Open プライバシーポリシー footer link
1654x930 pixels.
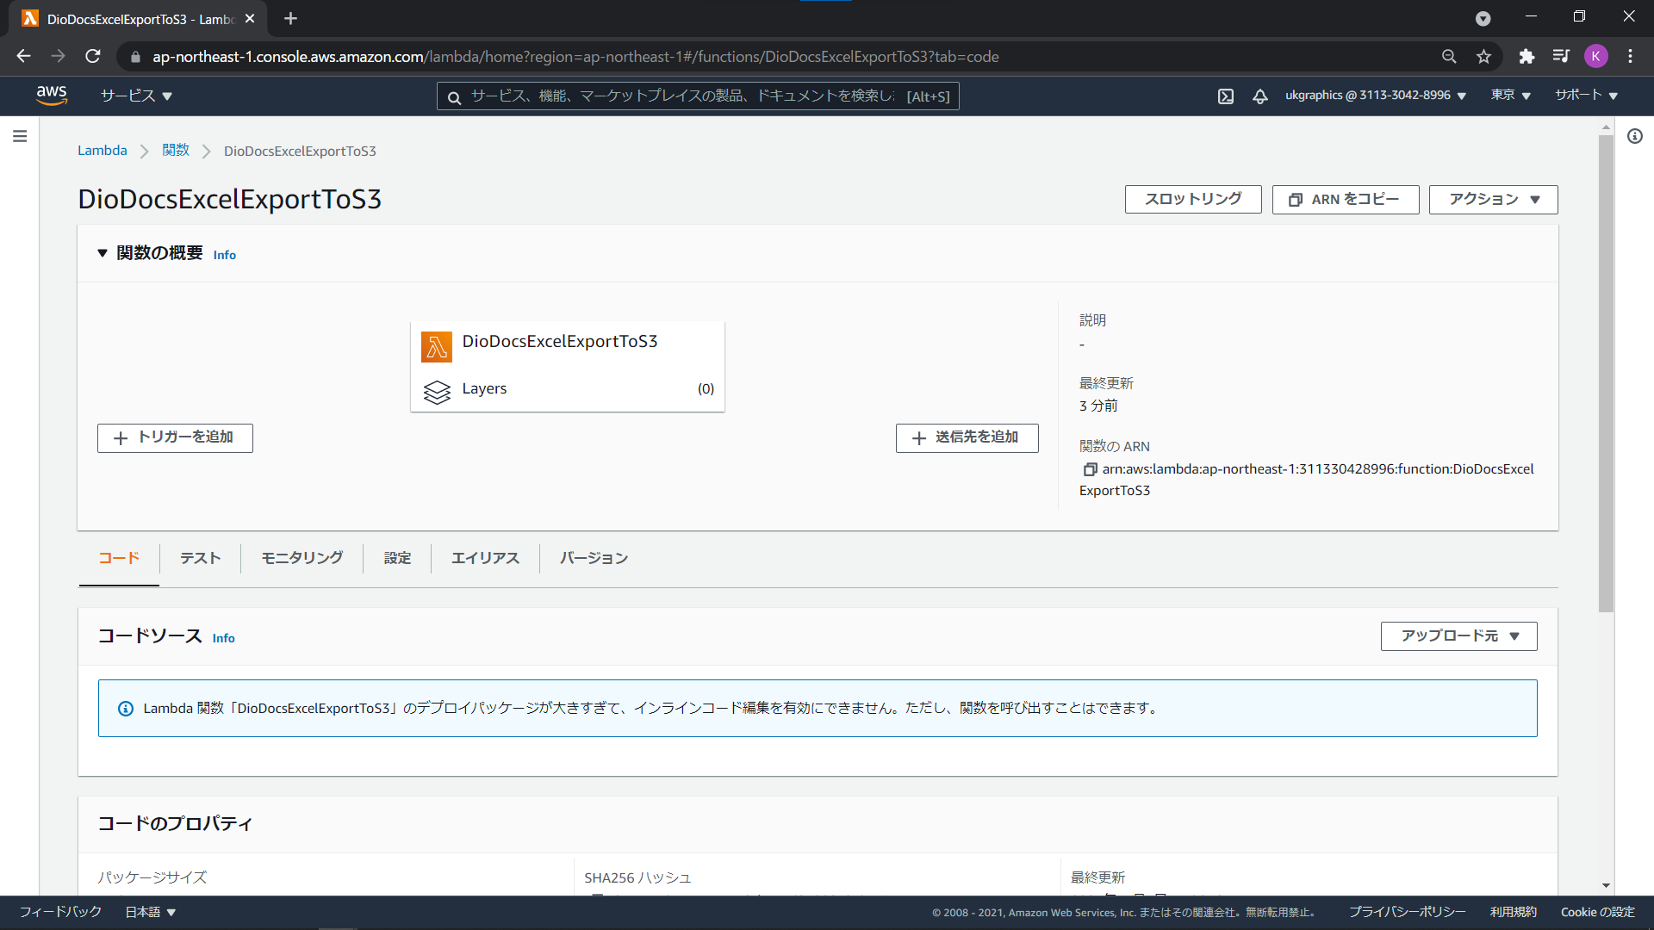1408,913
